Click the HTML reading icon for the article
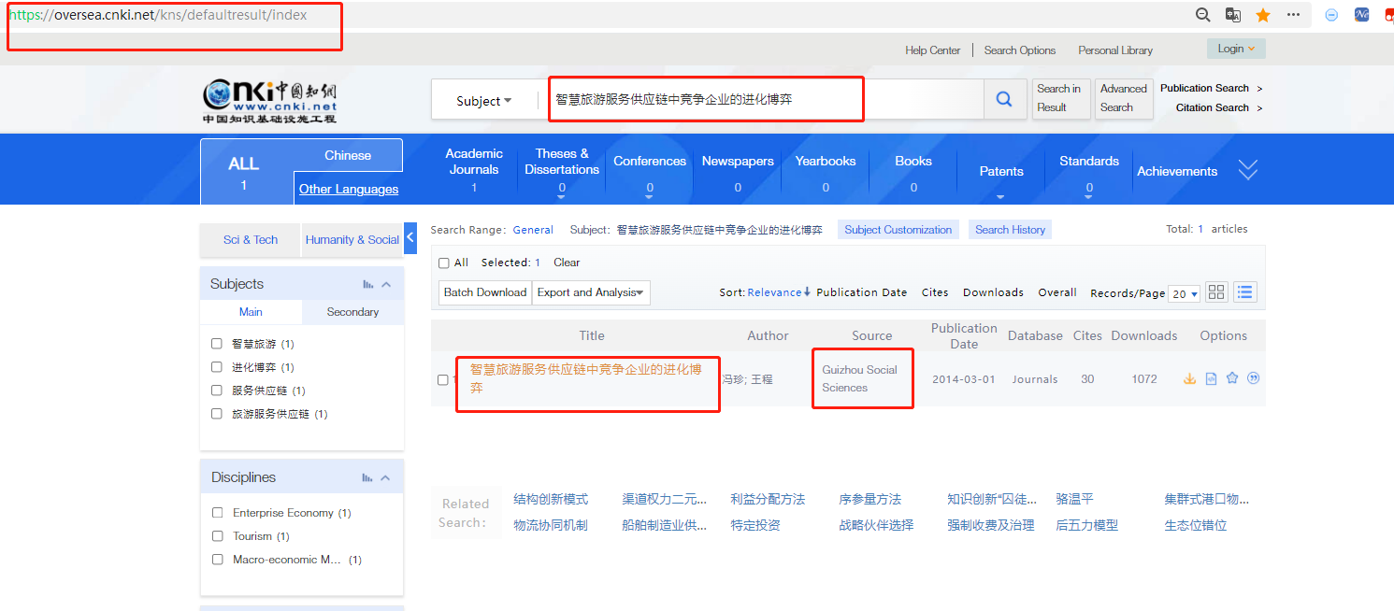1394x611 pixels. (x=1211, y=378)
